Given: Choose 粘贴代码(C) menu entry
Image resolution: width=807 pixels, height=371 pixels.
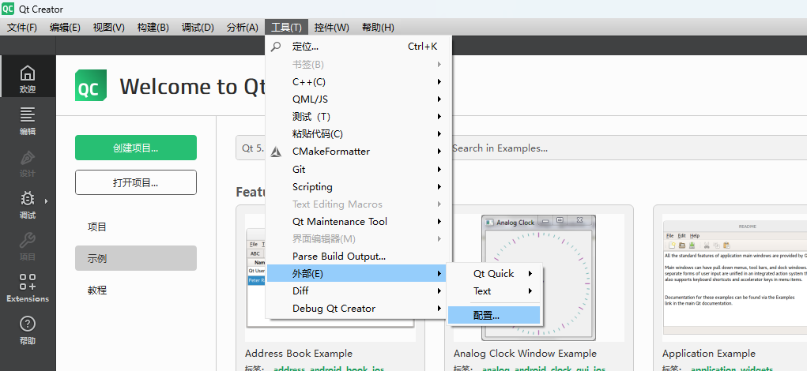Looking at the screenshot, I should pos(359,134).
